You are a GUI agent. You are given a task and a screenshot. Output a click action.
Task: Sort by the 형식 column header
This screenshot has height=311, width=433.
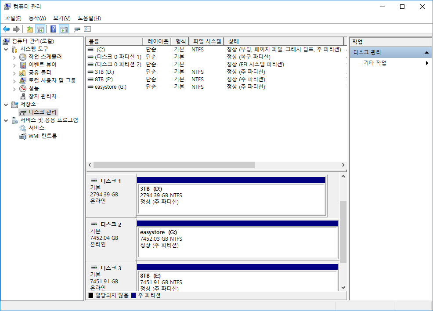[180, 41]
